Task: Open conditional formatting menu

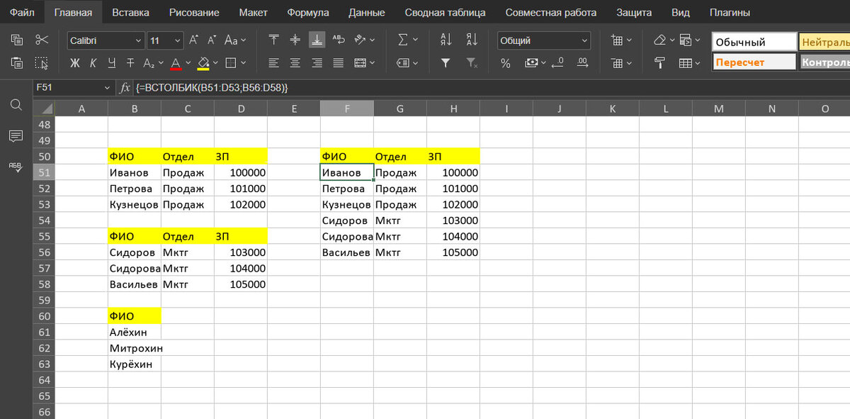Action: [689, 40]
